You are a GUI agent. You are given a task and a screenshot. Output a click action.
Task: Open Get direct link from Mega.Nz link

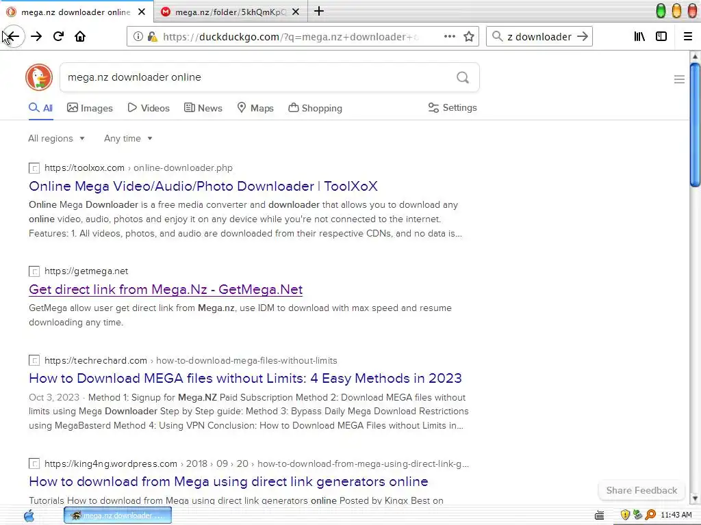tap(166, 289)
